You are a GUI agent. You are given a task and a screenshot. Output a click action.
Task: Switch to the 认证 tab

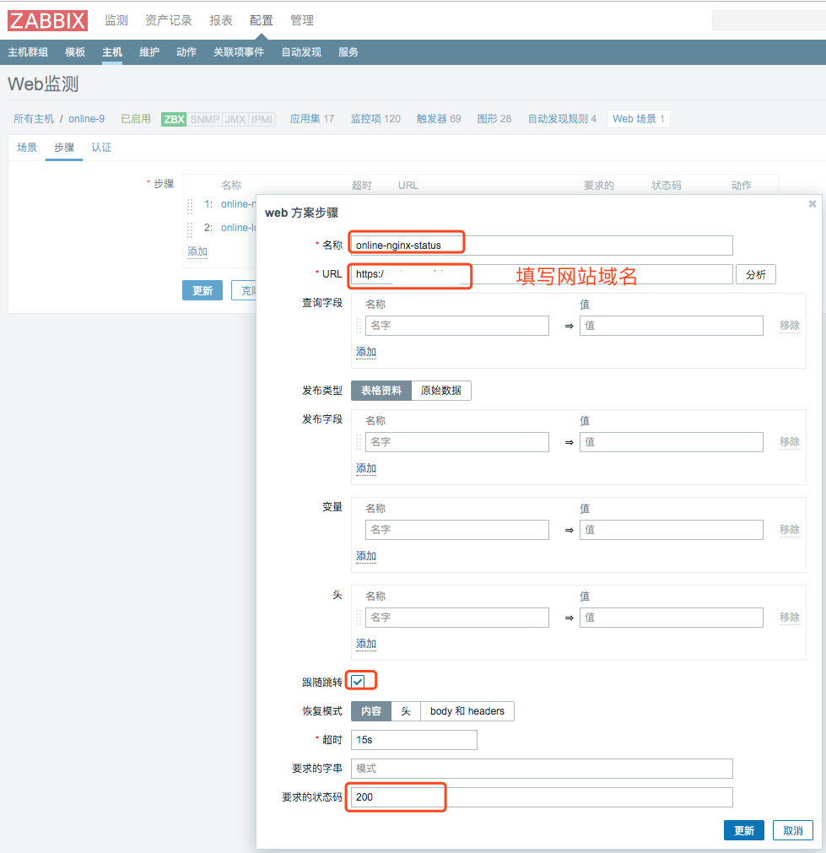101,148
